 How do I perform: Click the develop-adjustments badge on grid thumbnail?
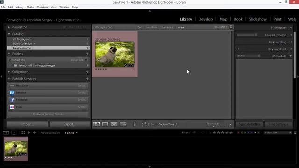pyautogui.click(x=133, y=65)
